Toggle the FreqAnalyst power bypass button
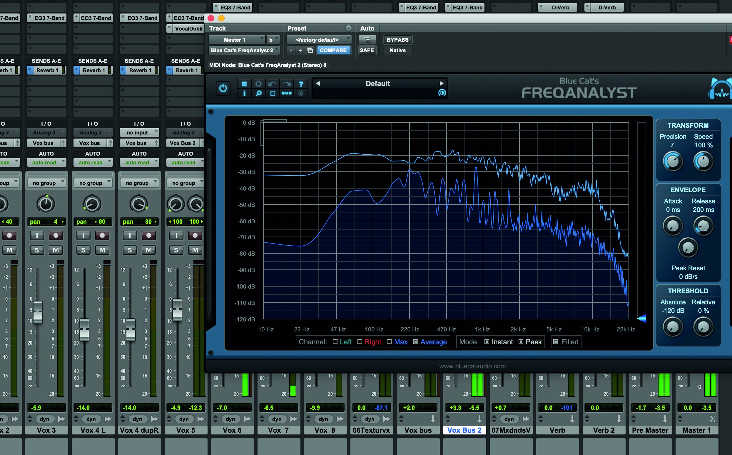 coord(223,88)
